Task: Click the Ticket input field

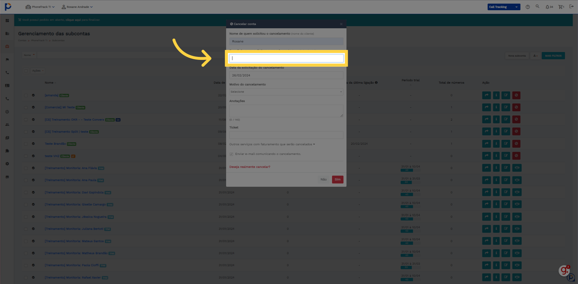Action: tap(286, 135)
